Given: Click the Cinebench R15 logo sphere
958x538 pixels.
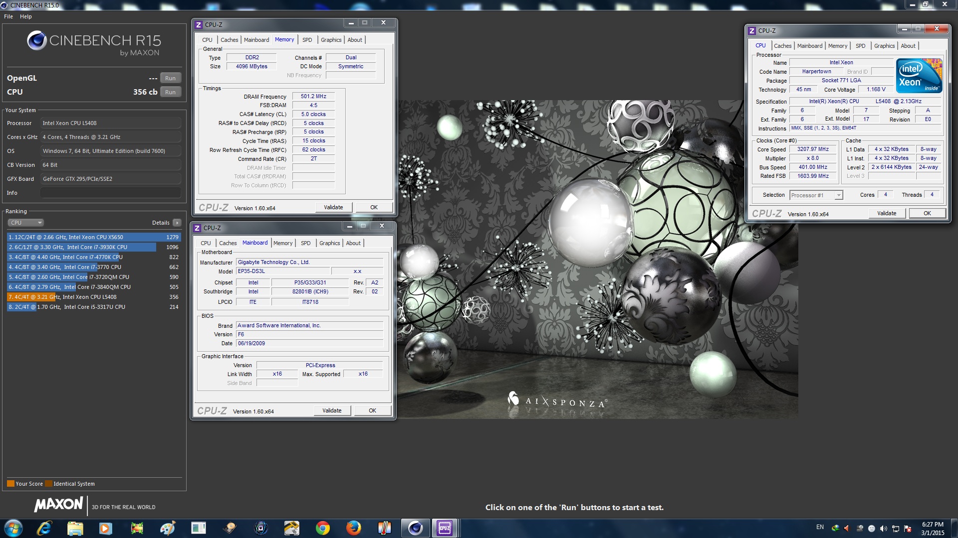Looking at the screenshot, I should pyautogui.click(x=37, y=40).
